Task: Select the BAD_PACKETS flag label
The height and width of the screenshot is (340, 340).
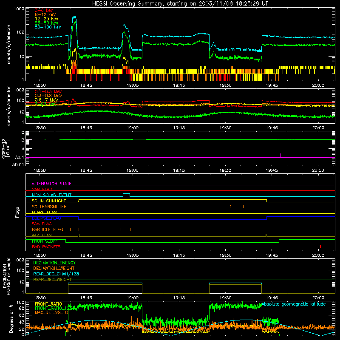Action: click(46, 246)
